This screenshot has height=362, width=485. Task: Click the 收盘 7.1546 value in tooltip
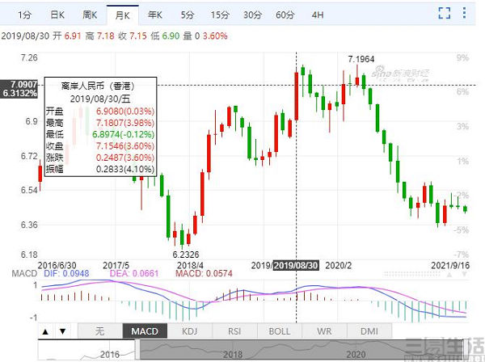coord(125,146)
